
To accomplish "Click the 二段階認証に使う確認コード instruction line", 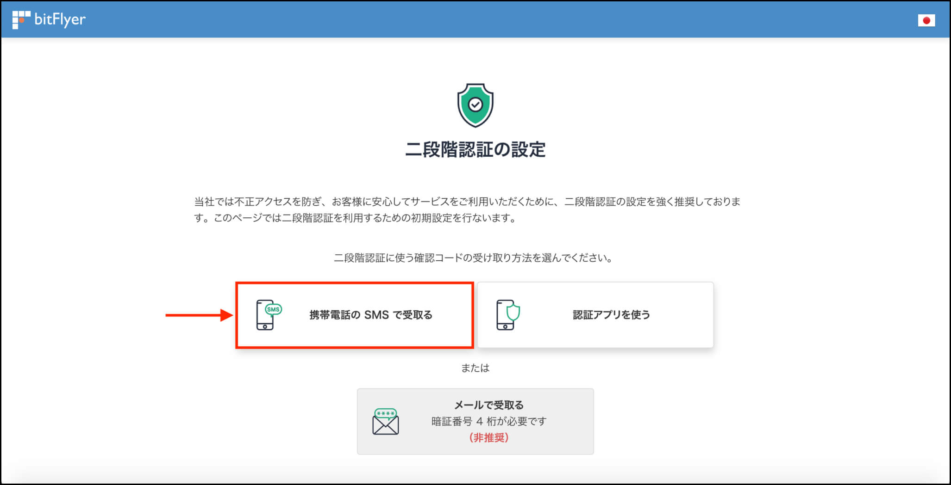I will pyautogui.click(x=474, y=258).
